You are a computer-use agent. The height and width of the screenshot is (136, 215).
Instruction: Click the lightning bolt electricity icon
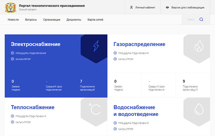[96, 46]
